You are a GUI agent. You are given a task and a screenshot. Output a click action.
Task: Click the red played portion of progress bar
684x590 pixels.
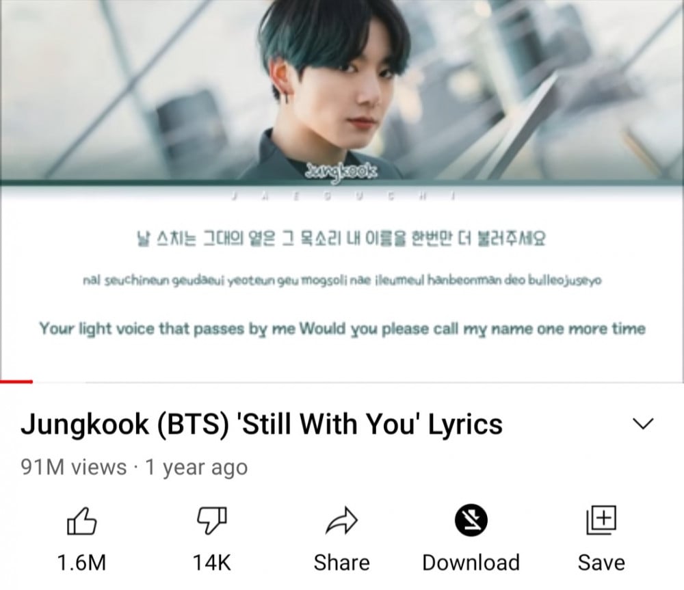pos(16,382)
